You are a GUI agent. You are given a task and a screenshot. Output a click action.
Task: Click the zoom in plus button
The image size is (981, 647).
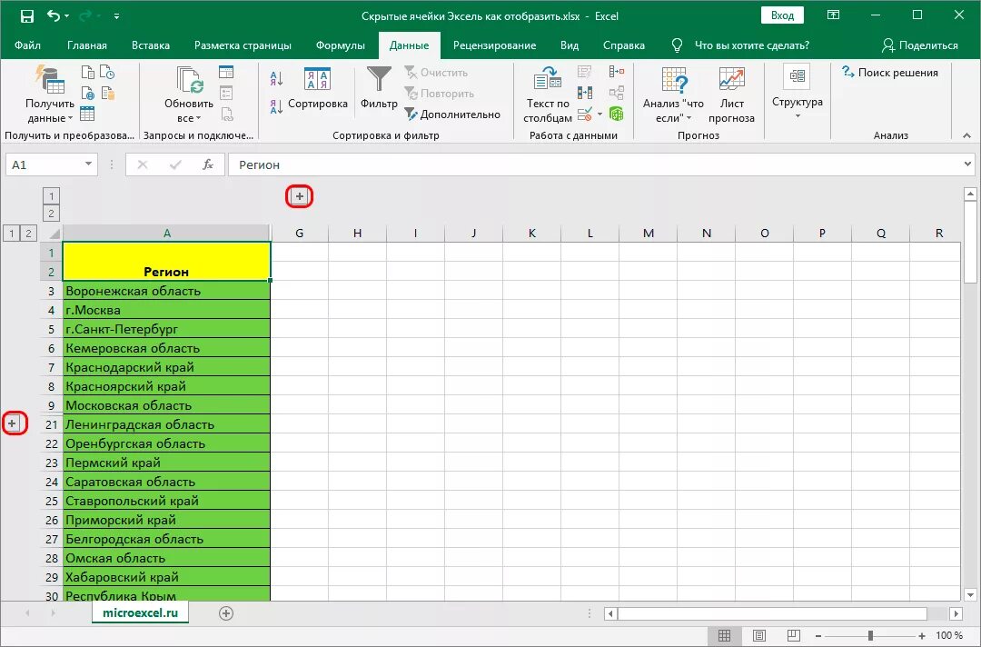(x=922, y=636)
